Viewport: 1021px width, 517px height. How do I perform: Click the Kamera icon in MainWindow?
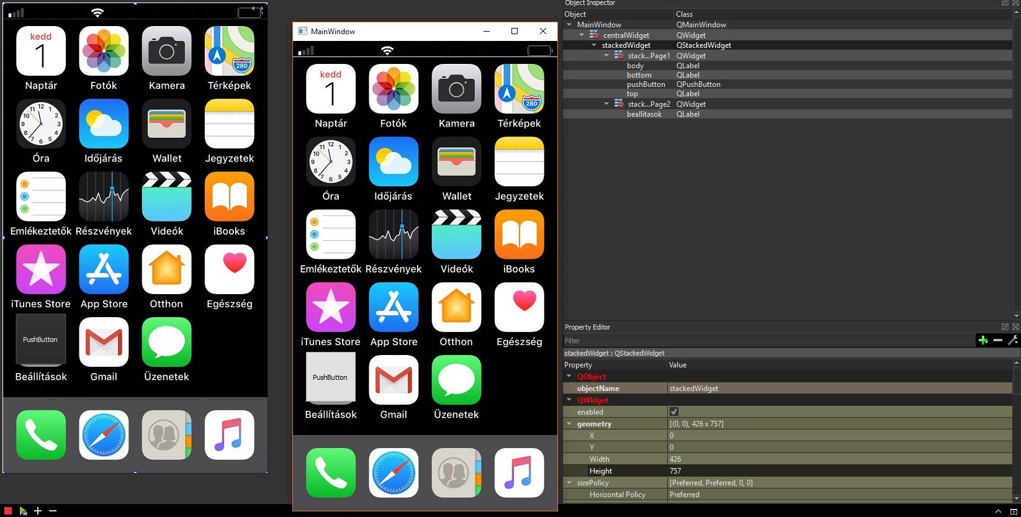point(457,89)
